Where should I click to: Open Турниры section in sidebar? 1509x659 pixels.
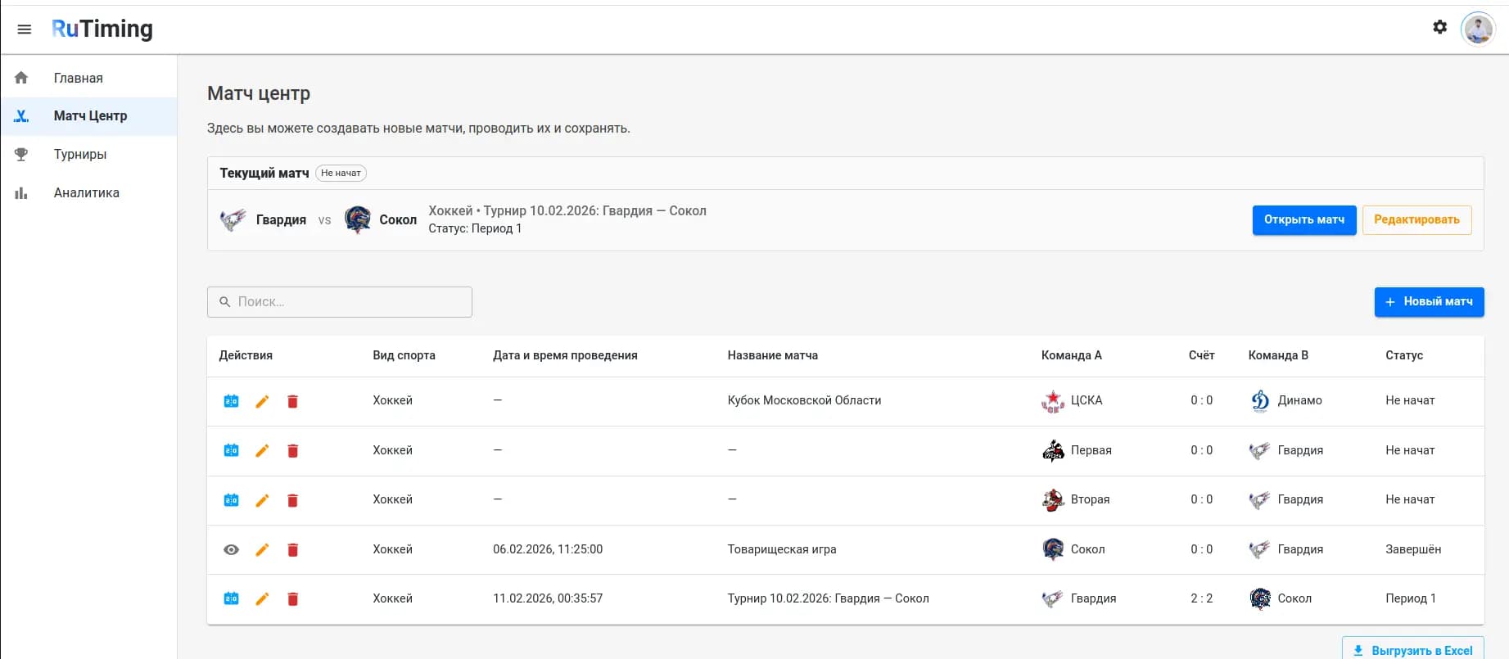[80, 154]
